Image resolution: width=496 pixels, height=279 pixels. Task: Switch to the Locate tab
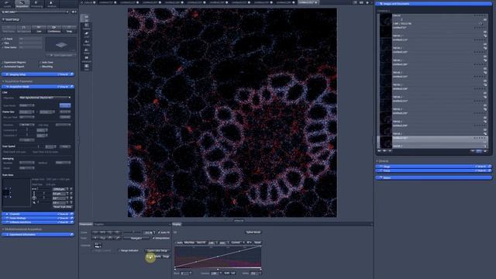pos(7,4)
